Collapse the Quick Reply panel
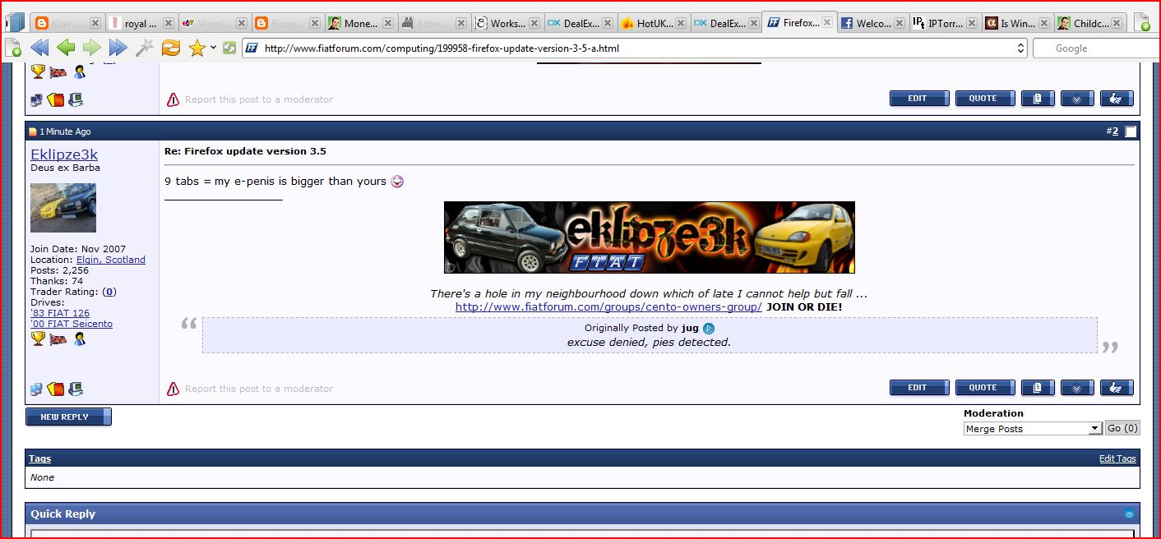 1129,514
